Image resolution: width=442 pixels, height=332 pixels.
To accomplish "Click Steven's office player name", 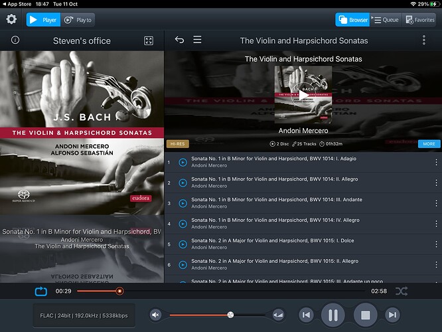I will click(82, 41).
